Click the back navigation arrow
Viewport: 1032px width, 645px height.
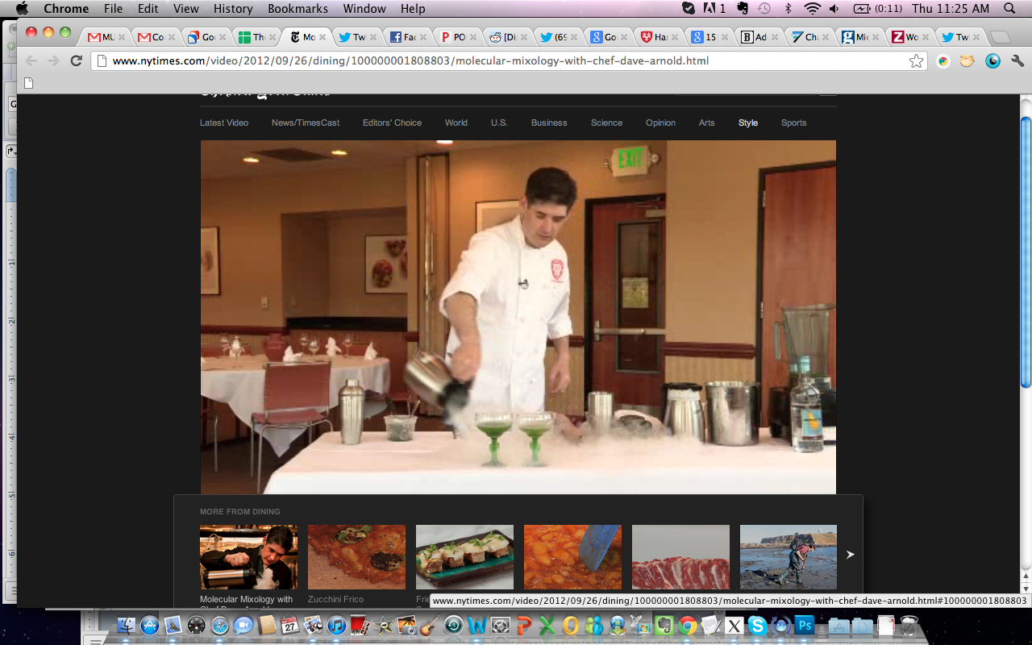31,61
